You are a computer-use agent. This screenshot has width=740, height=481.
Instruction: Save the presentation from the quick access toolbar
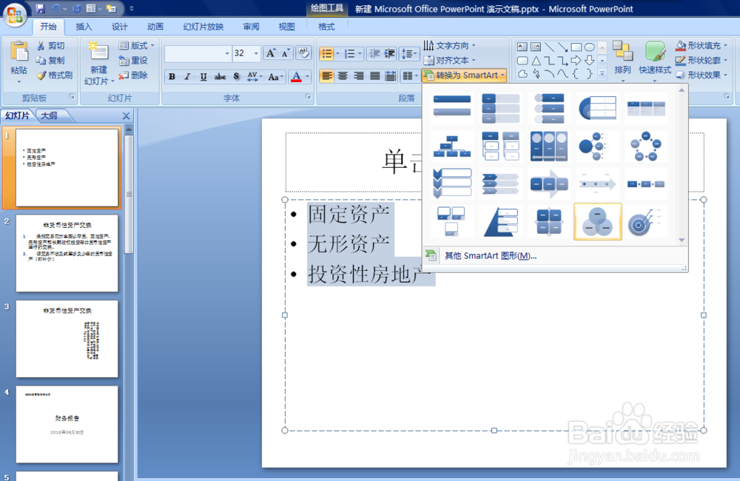point(40,8)
